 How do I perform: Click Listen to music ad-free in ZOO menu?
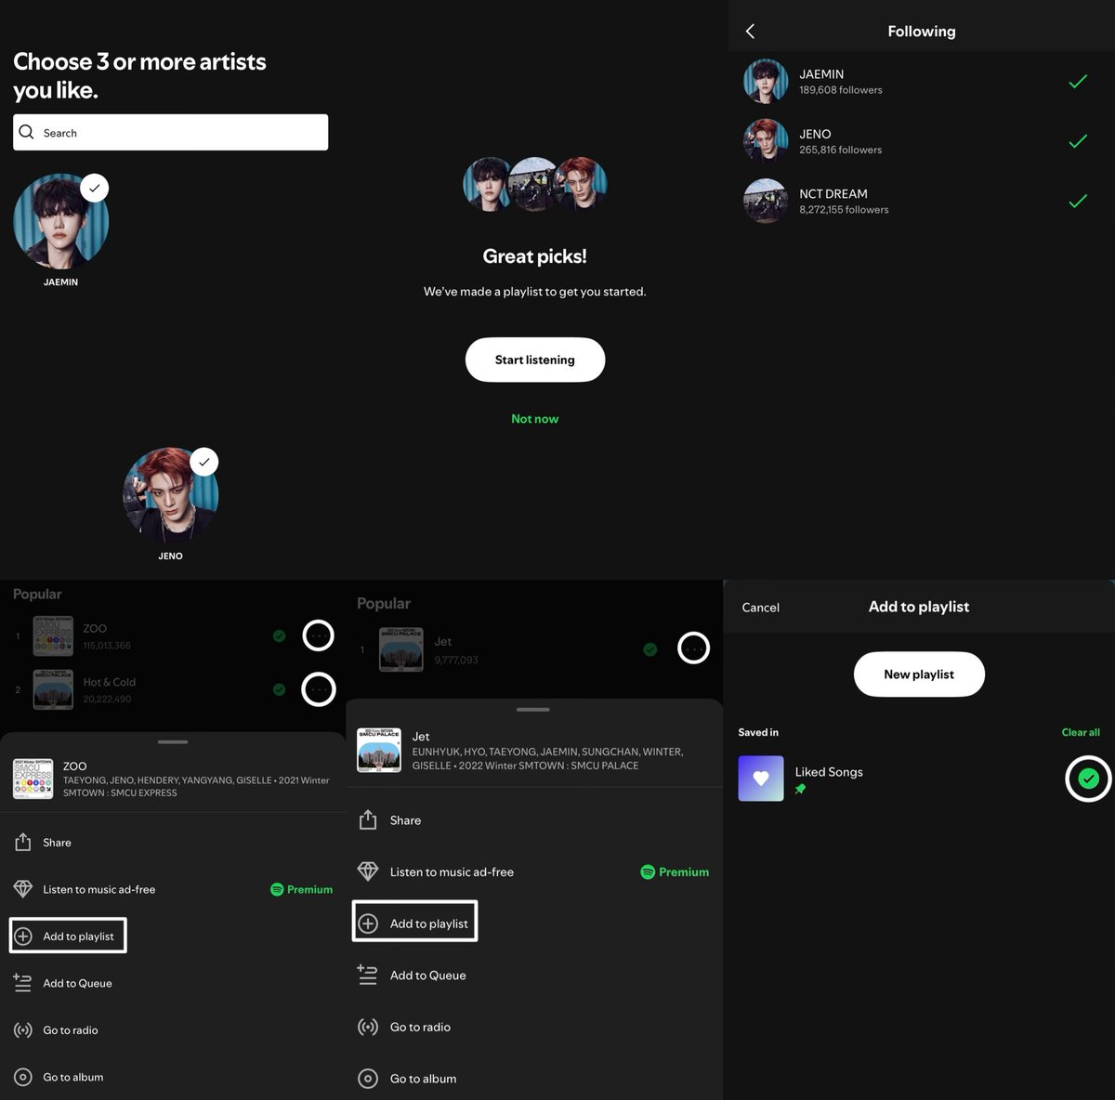[98, 889]
